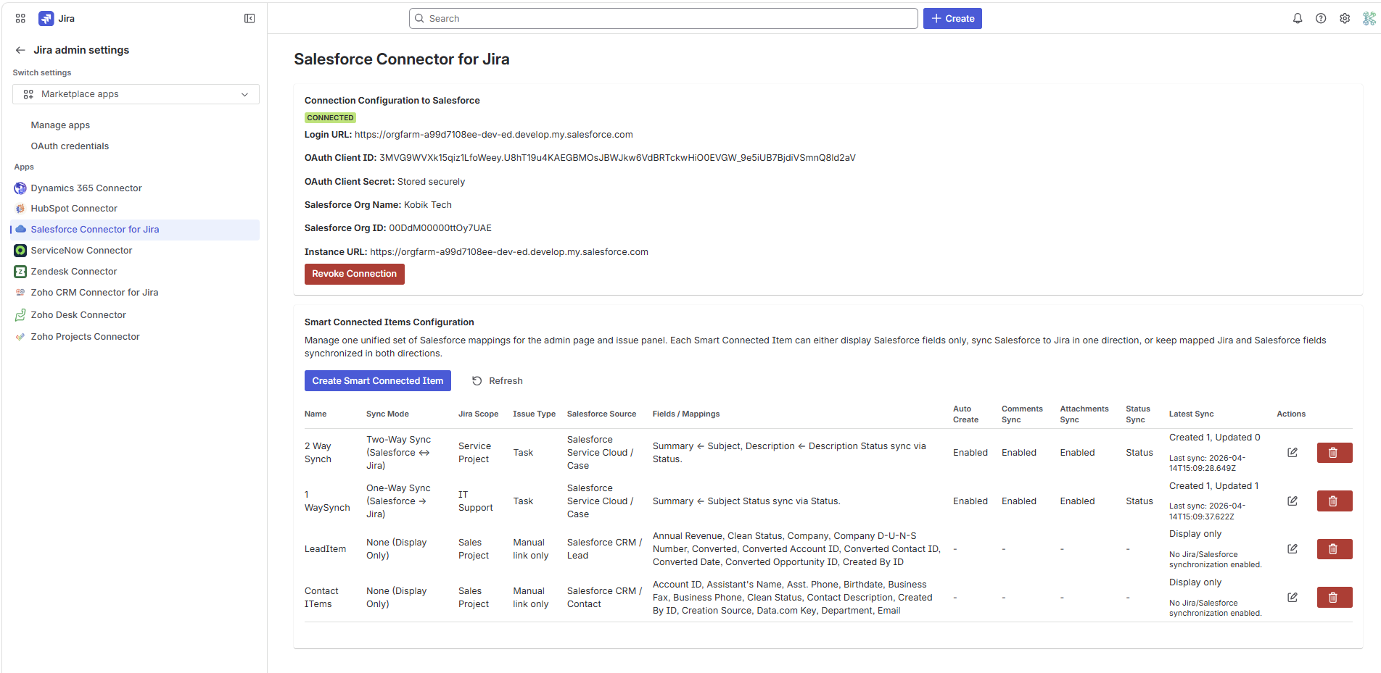Edit the 2 Way Synch item

[1292, 453]
